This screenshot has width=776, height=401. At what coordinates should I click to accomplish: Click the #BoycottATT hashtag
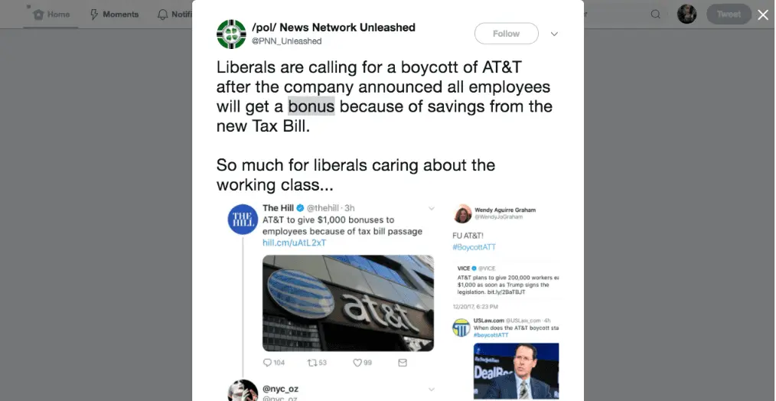(x=474, y=247)
